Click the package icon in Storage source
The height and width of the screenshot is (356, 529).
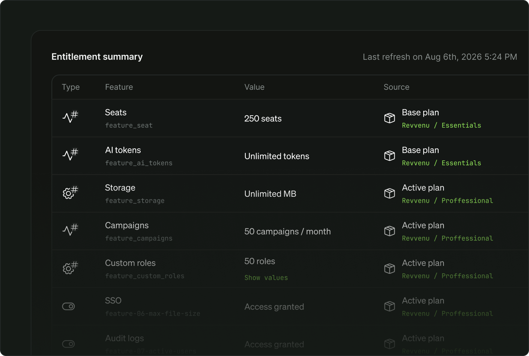pyautogui.click(x=389, y=193)
